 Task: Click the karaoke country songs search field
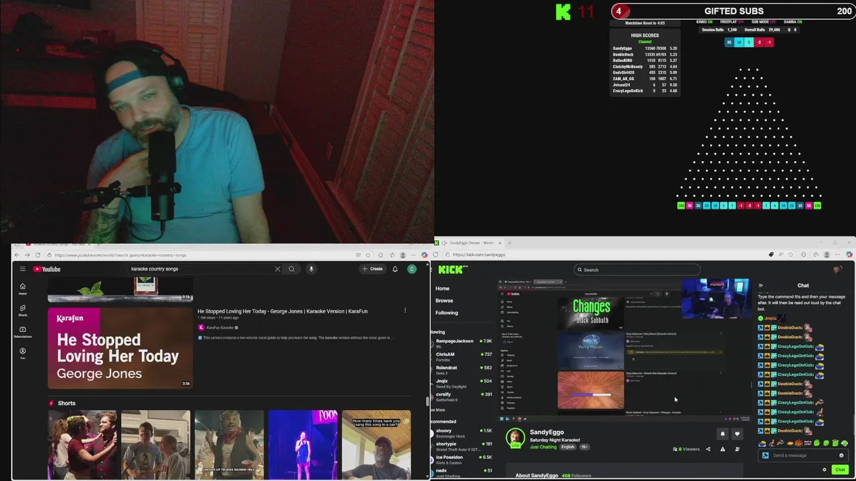click(201, 269)
